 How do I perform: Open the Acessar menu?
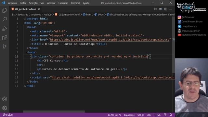[x=51, y=3]
